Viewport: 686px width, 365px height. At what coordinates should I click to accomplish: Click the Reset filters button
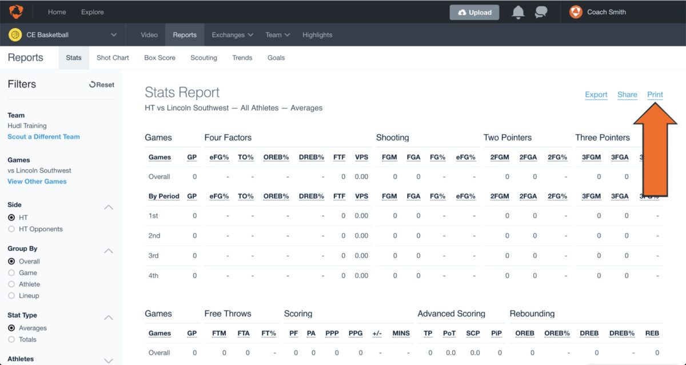point(102,85)
